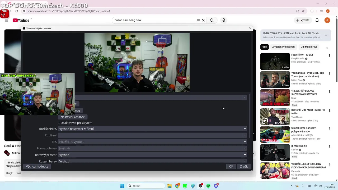Open more options for Bastardi: Gde Majer trailer
338x190 pixels.
tap(329, 111)
